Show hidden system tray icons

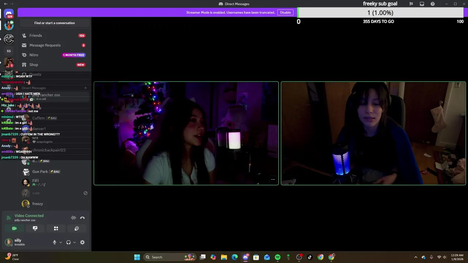[x=416, y=257]
